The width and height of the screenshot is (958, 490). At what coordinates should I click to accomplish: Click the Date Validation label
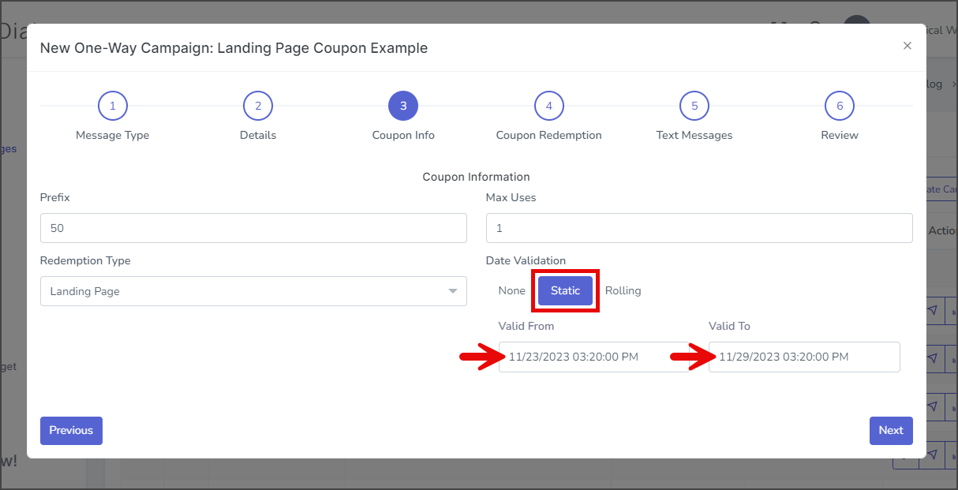coord(526,260)
